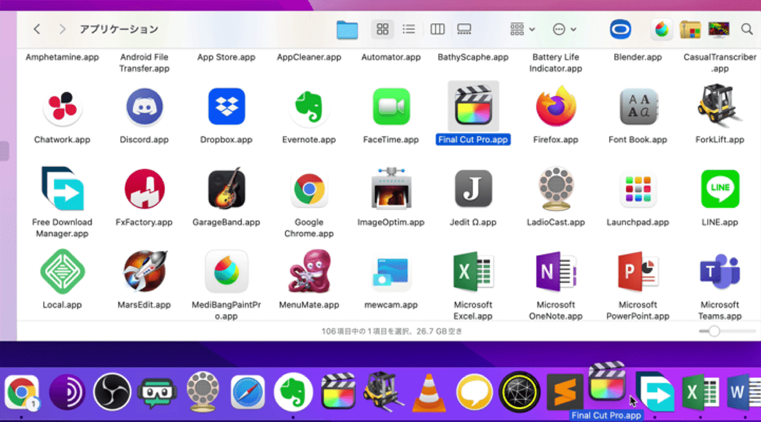761x422 pixels.
Task: Select the Jedit Ω.app icon
Action: point(473,189)
